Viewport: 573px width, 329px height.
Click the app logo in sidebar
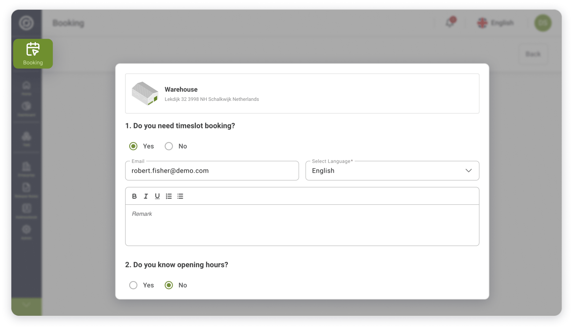click(x=26, y=23)
